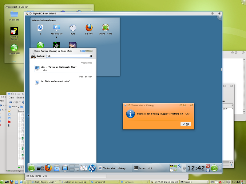Screen dimensions: 246x184
Task: Launch Firefox from the VNC panel
Action: [x=48, y=168]
